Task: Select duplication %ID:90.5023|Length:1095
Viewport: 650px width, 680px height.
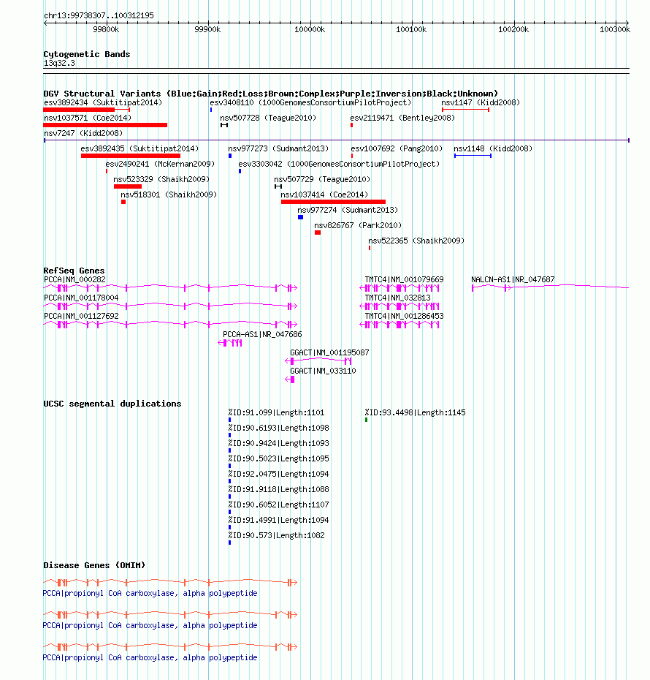Action: [279, 459]
